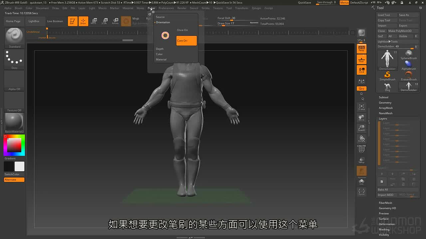Toggle Transp transparency mode

[361, 160]
